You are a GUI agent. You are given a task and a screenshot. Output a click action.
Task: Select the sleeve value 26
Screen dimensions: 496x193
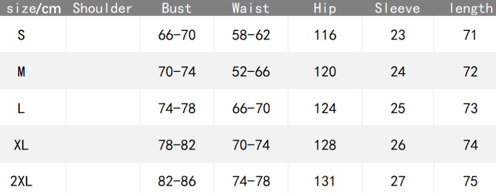coord(398,145)
